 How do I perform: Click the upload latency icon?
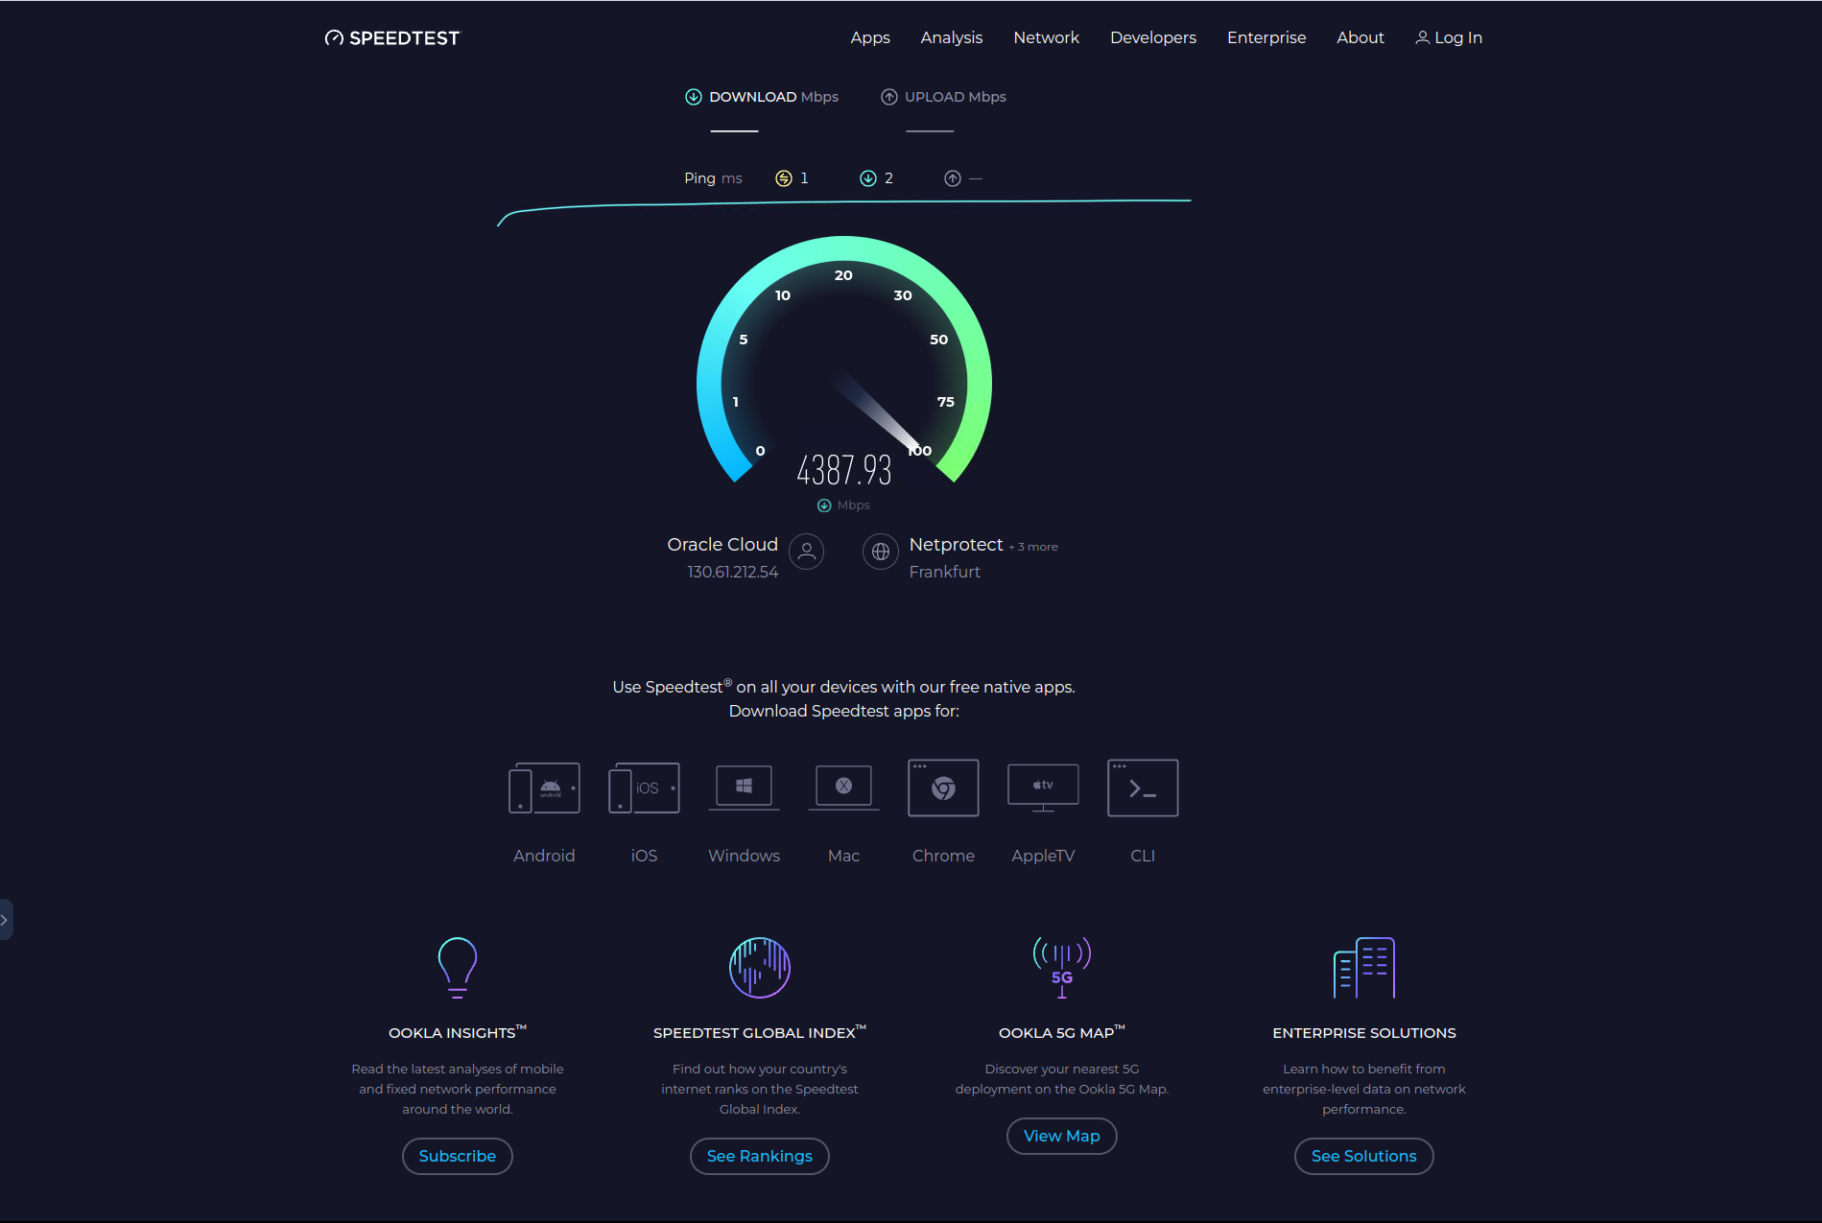pyautogui.click(x=953, y=178)
